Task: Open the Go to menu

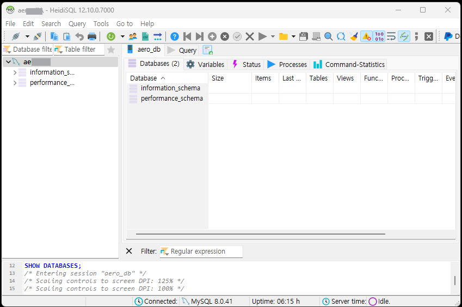Action: [x=124, y=23]
